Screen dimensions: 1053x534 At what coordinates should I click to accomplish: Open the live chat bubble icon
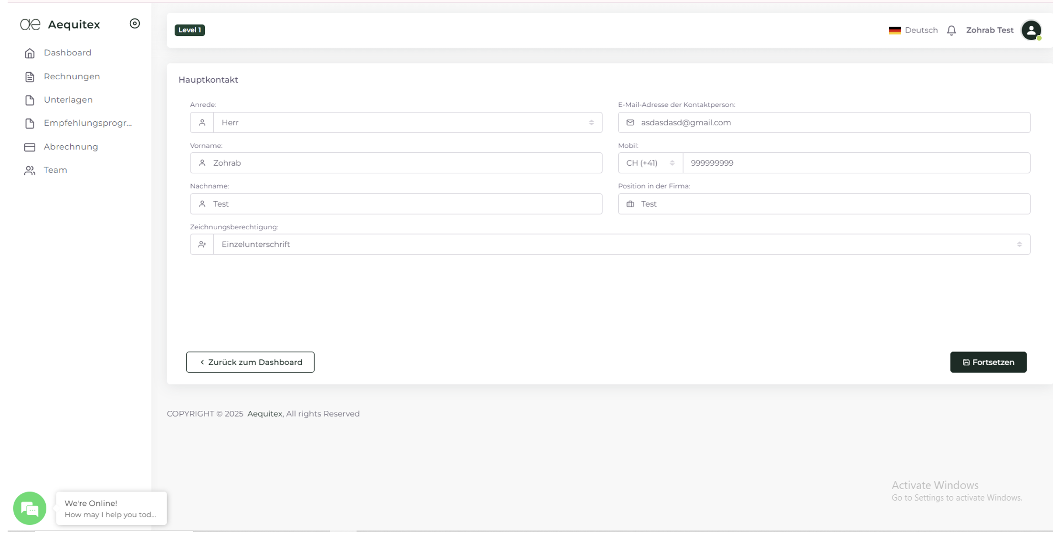tap(30, 508)
